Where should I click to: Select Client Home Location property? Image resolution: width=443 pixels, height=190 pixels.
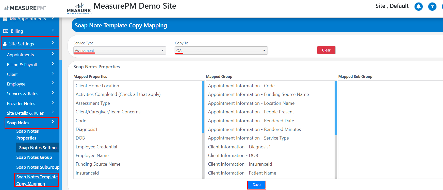(97, 86)
